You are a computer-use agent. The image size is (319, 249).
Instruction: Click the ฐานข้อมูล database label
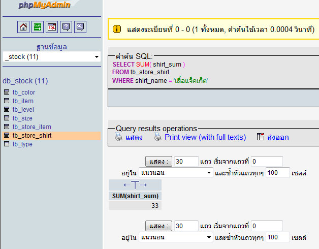[x=52, y=47]
